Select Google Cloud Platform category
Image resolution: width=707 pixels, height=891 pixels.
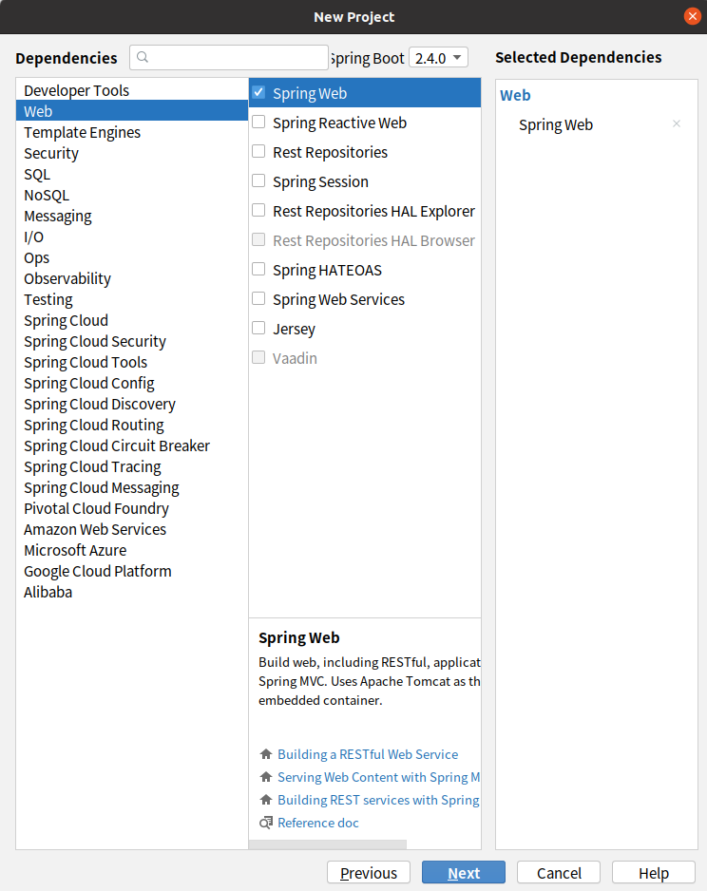pos(132,571)
